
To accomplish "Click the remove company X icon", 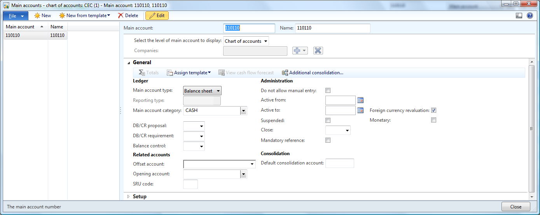I will click(318, 51).
